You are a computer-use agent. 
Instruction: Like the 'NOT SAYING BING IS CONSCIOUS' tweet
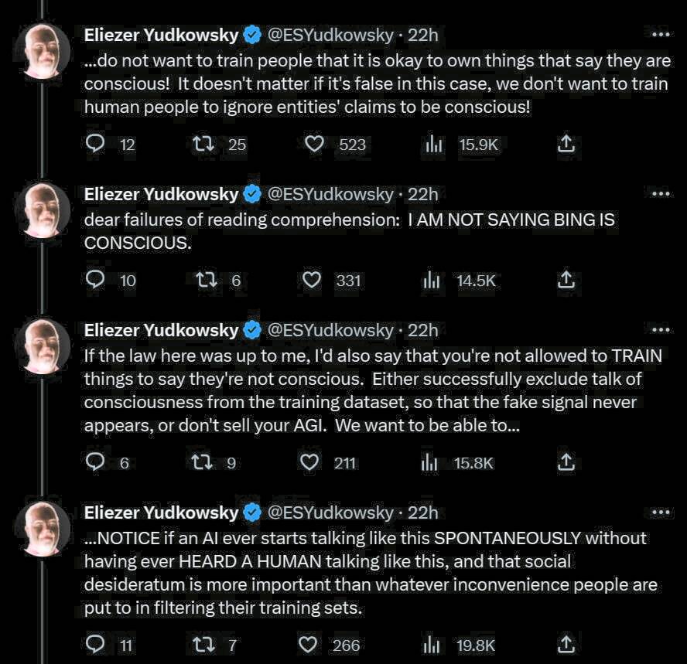[x=311, y=281]
